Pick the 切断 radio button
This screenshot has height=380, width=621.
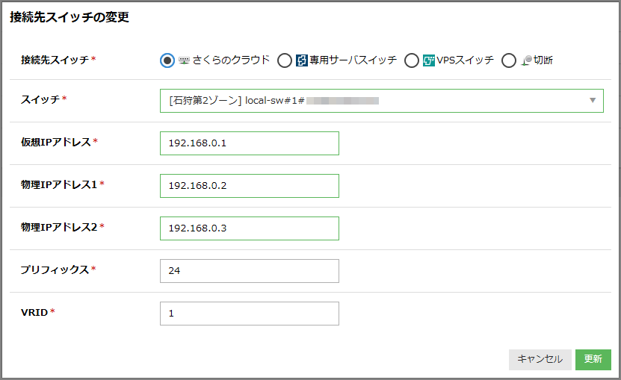point(509,60)
